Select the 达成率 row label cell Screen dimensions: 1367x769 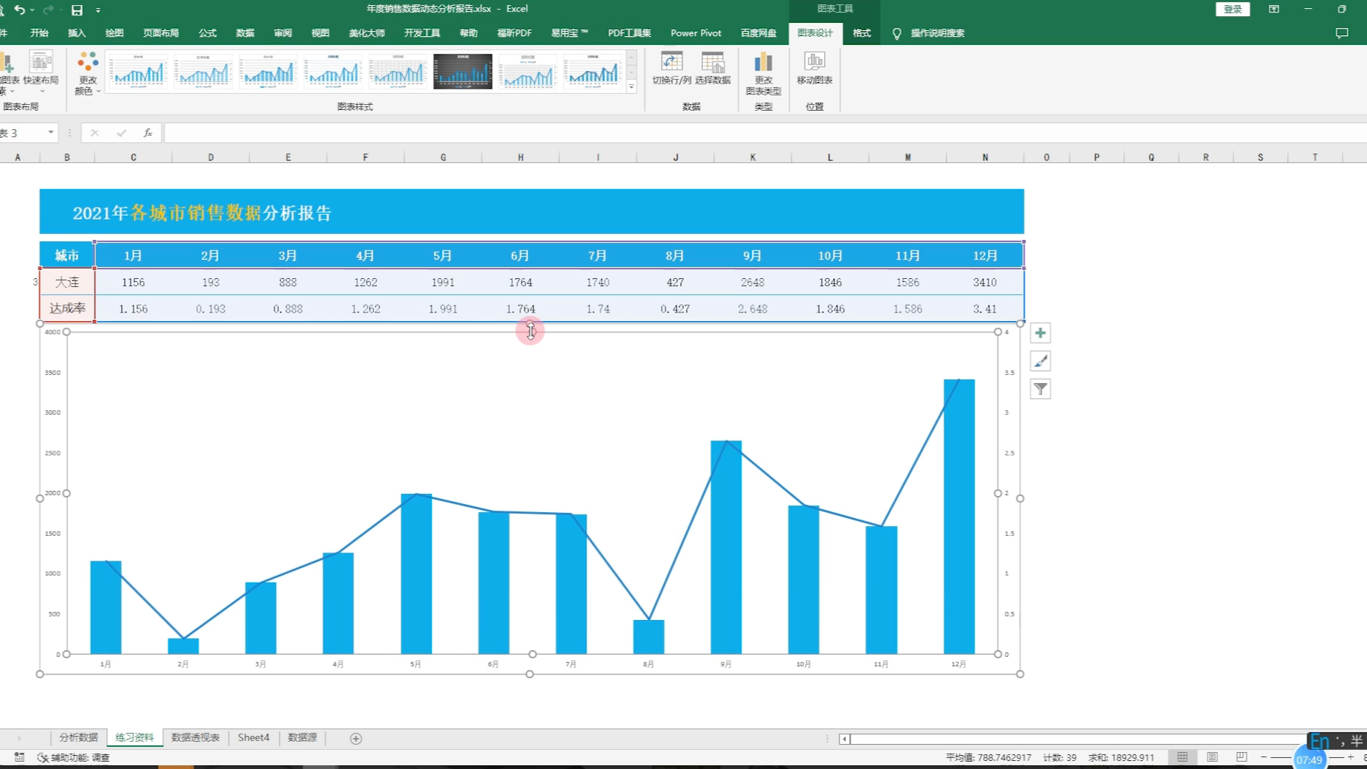67,308
